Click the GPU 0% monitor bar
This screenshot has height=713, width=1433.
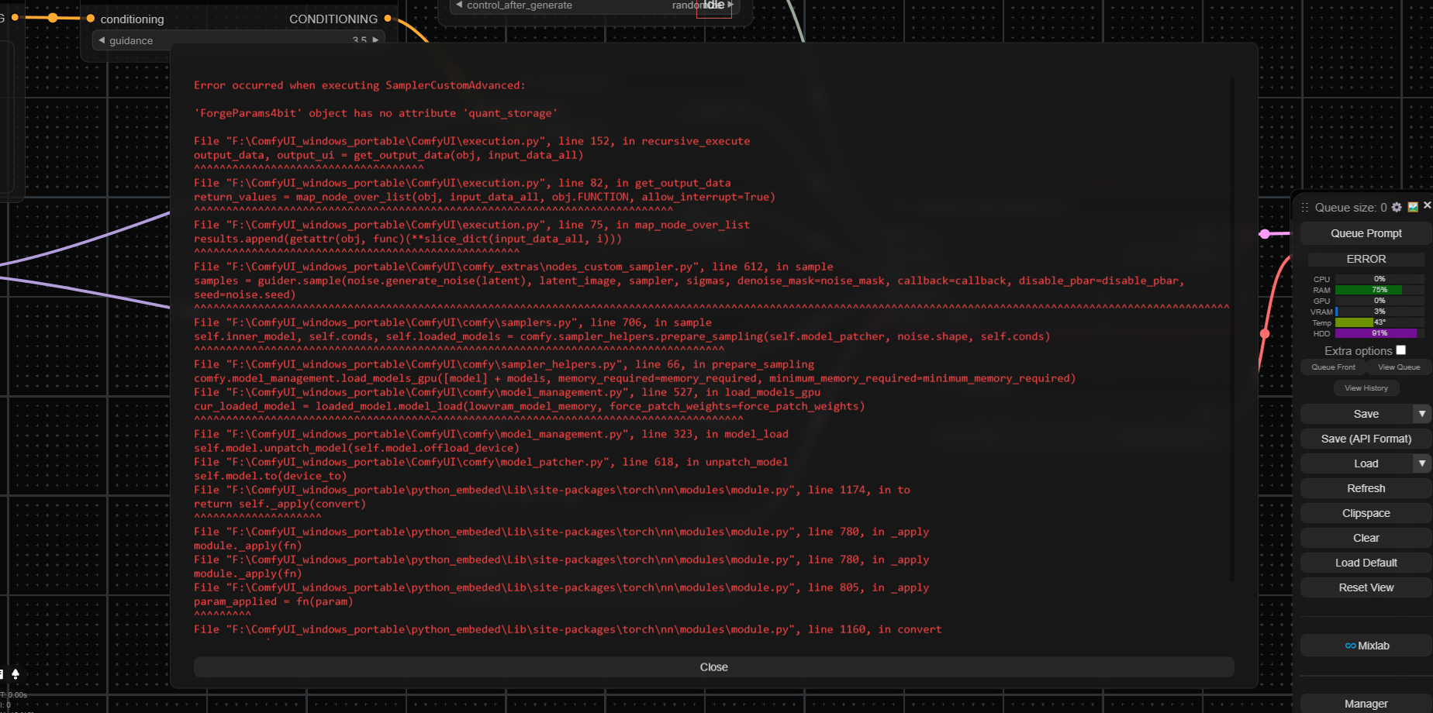point(1379,301)
